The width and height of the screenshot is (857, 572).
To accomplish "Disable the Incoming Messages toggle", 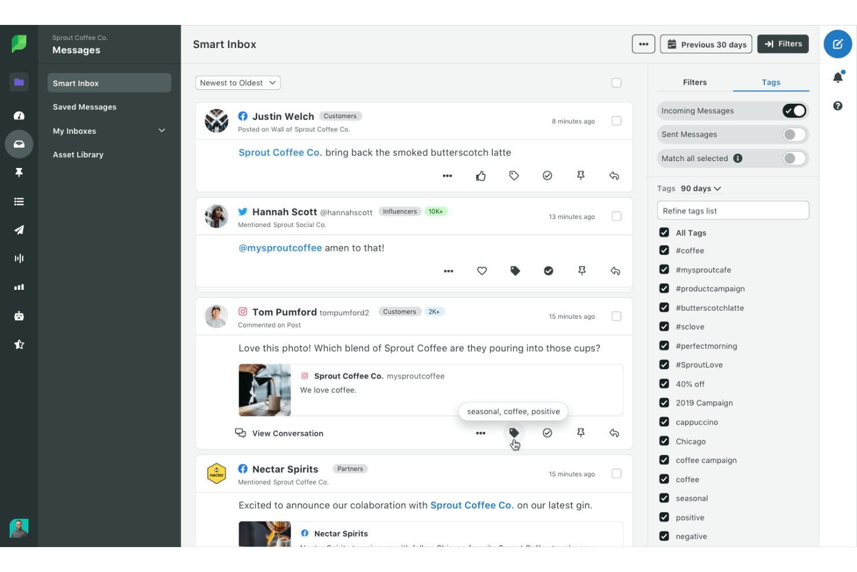I will tap(794, 111).
